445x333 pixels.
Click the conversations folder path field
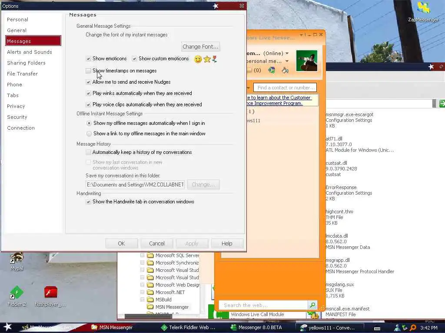point(135,185)
